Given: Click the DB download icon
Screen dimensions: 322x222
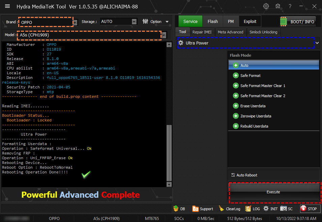Looking at the screenshot, I should (176, 209).
